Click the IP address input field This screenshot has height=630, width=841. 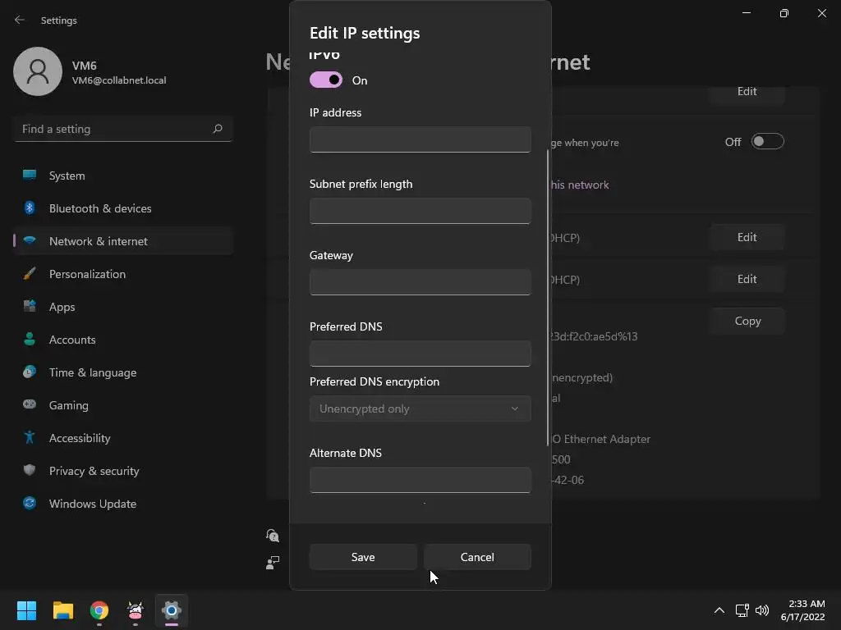tap(420, 139)
